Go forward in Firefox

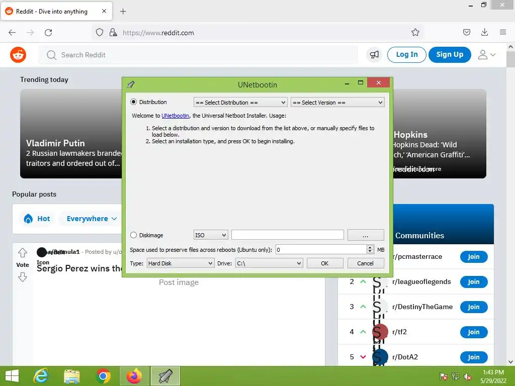click(x=30, y=33)
